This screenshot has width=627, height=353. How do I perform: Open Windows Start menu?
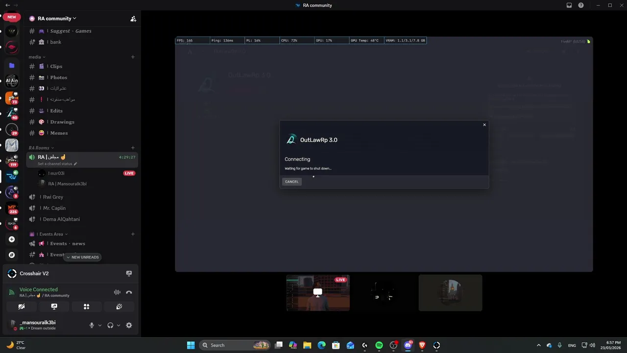point(191,345)
